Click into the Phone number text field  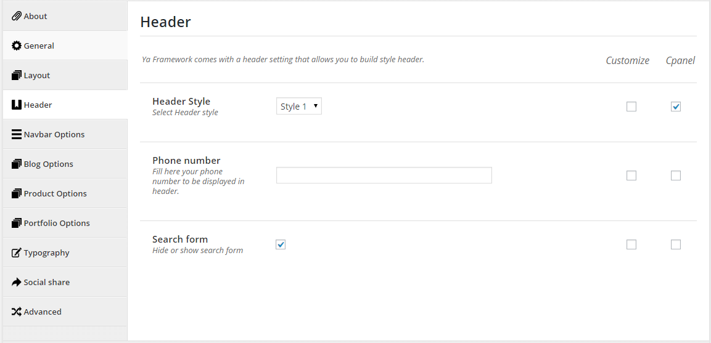[x=384, y=176]
